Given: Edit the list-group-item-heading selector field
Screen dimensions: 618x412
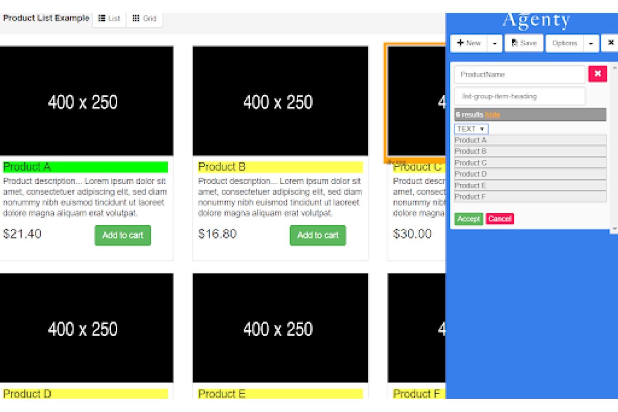Looking at the screenshot, I should coord(520,96).
